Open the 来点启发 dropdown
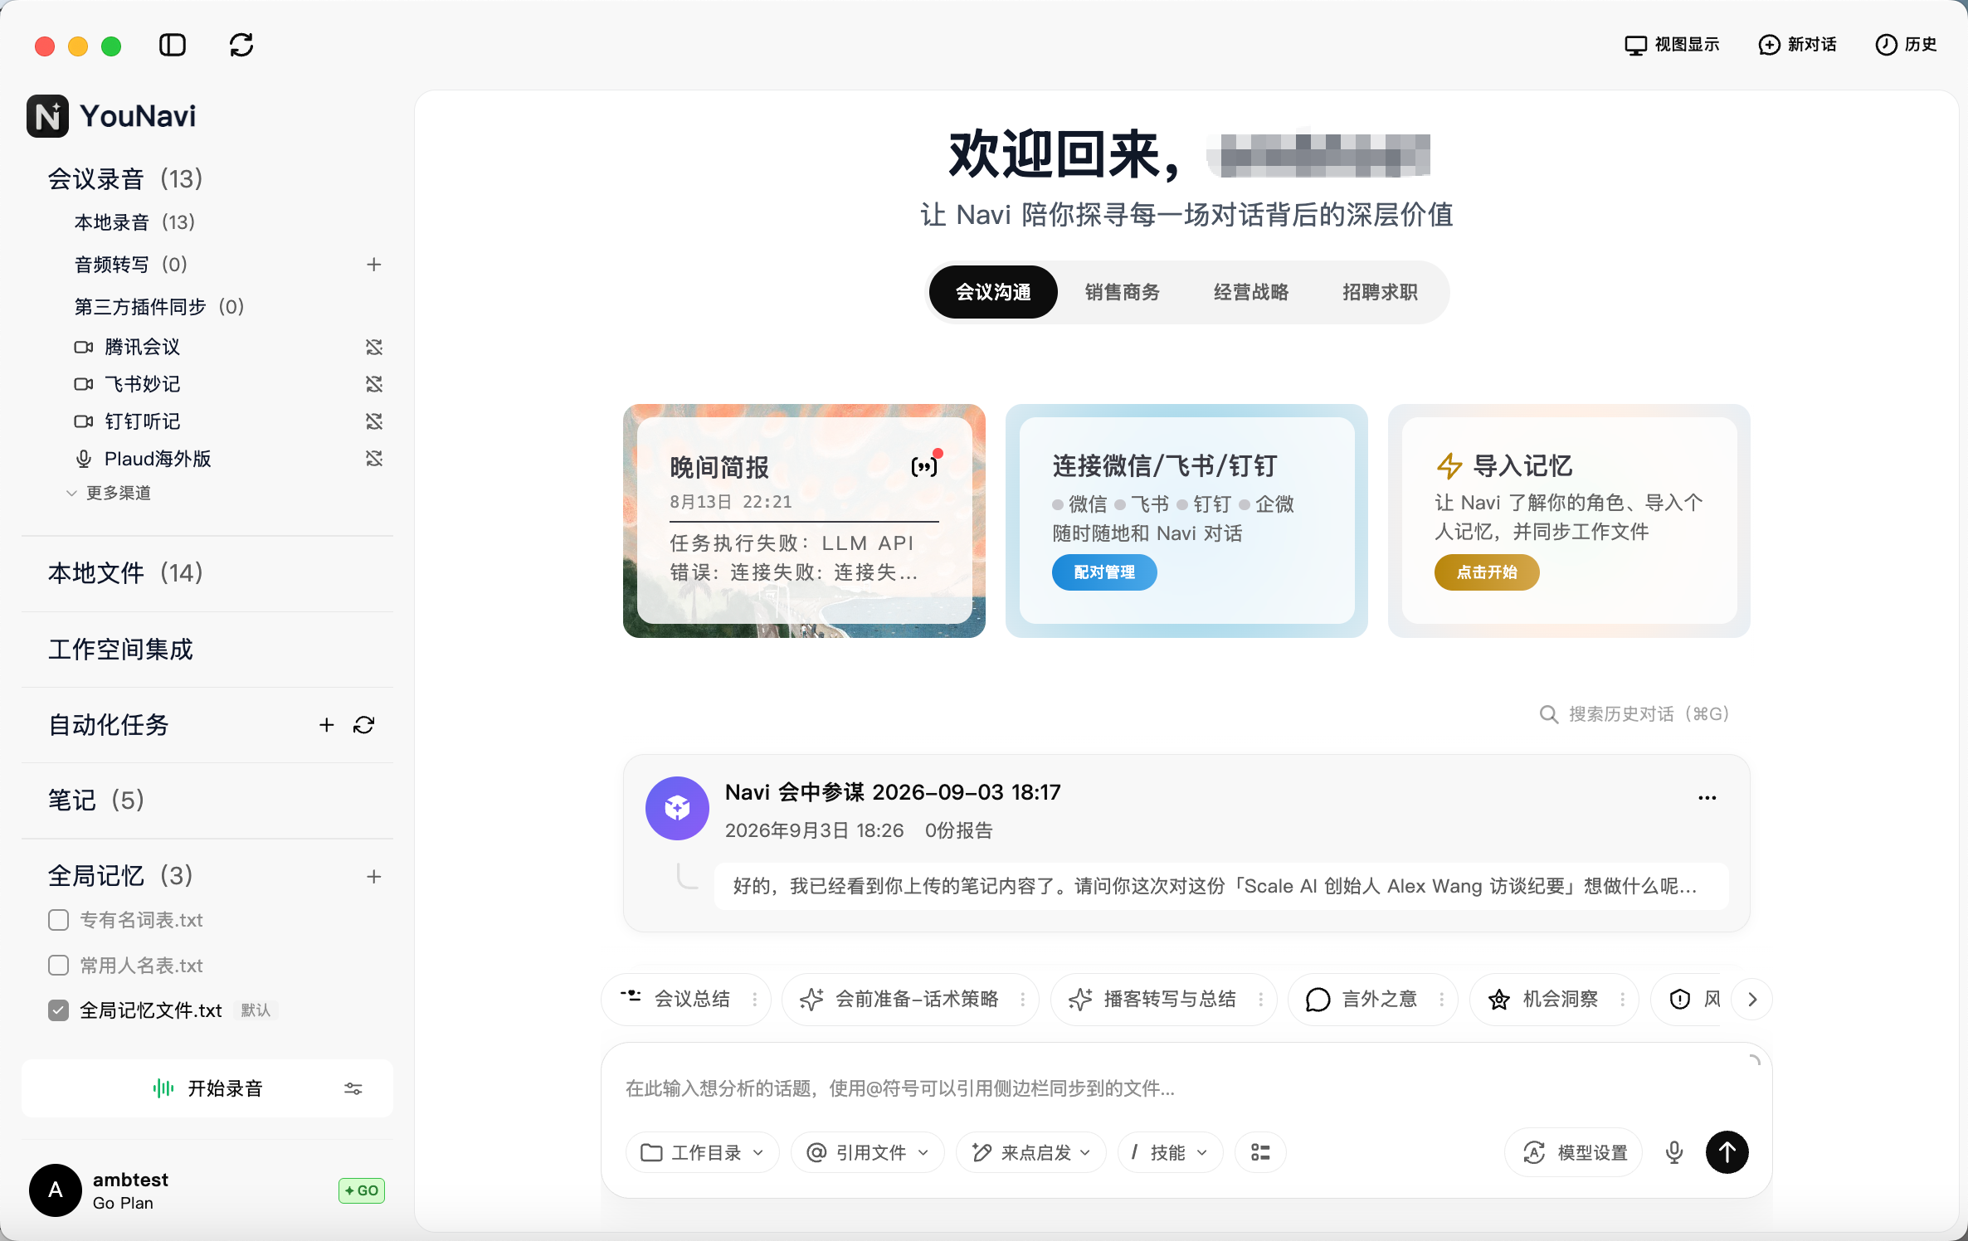The height and width of the screenshot is (1241, 1968). coord(1031,1152)
